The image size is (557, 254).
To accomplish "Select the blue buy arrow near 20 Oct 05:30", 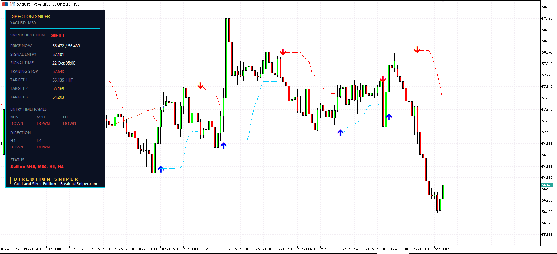I will [x=160, y=169].
